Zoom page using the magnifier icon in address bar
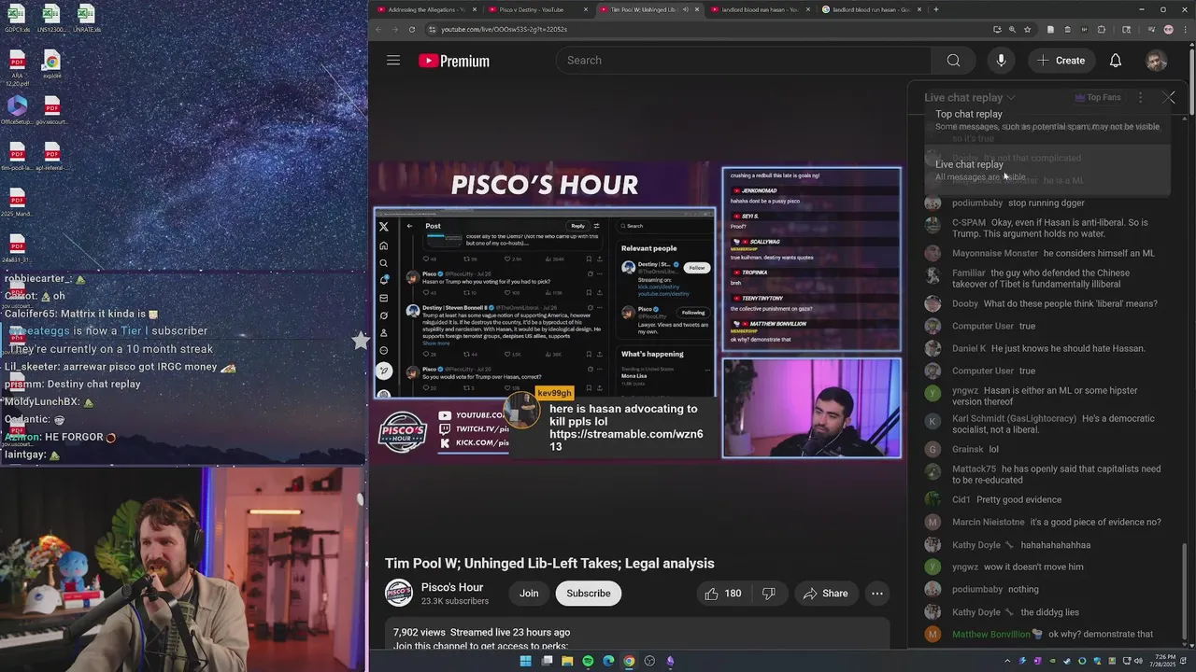Screen dimensions: 1196x672 pyautogui.click(x=1012, y=29)
